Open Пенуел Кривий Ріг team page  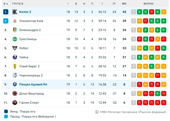coord(33,84)
